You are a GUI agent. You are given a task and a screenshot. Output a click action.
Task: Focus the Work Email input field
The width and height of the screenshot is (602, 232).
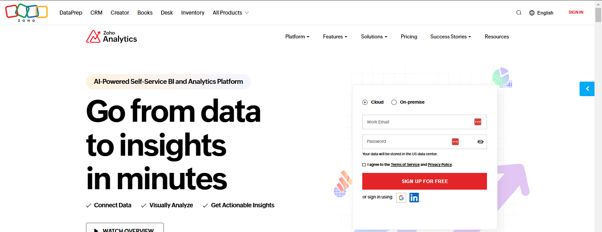(x=416, y=122)
